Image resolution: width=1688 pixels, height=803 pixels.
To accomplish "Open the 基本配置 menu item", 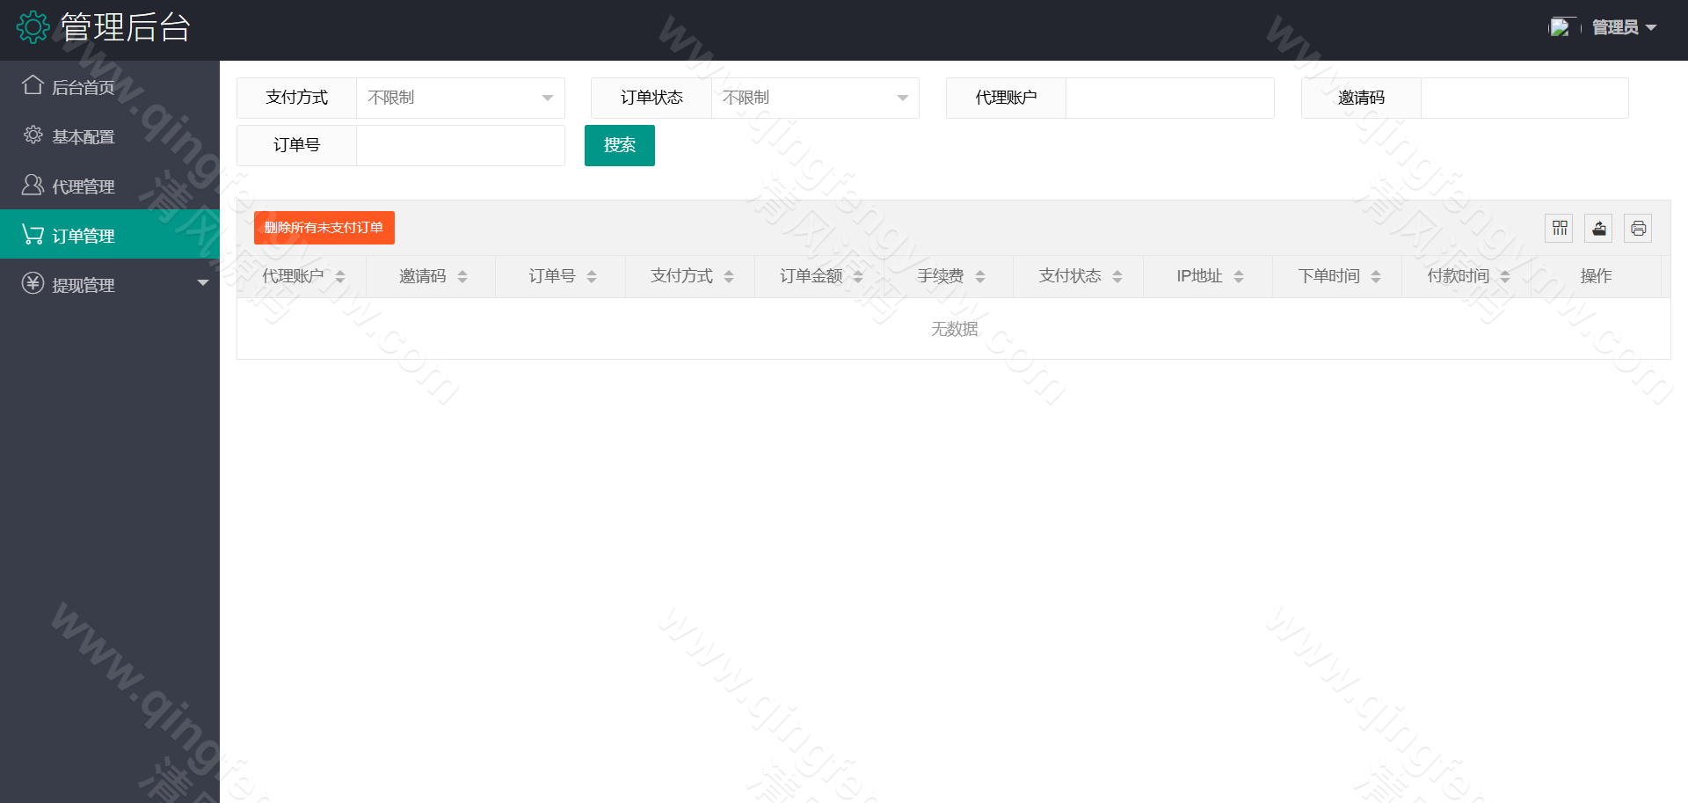I will (83, 135).
